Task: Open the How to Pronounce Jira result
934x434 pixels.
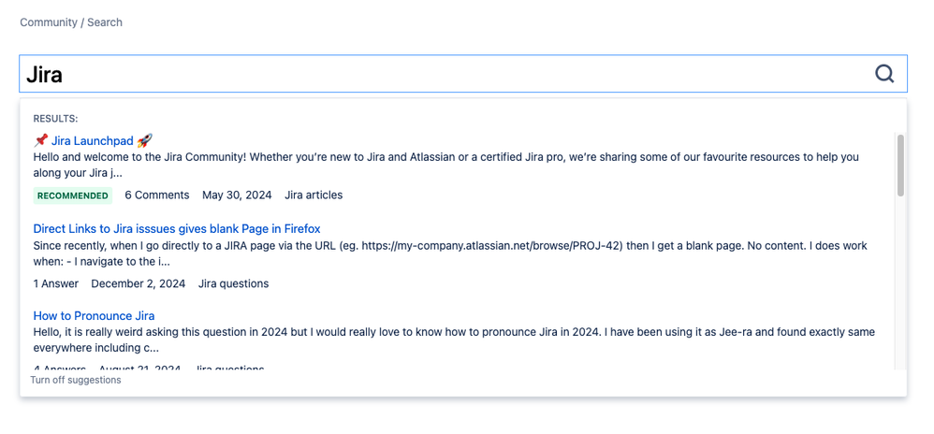Action: (94, 315)
